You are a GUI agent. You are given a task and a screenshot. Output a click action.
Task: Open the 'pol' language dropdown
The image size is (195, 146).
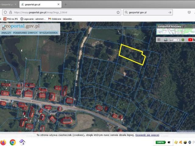(x=174, y=40)
